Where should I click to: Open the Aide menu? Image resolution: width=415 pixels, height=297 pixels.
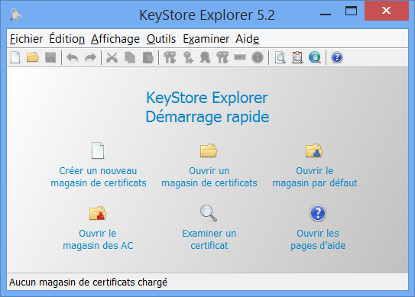click(x=247, y=39)
